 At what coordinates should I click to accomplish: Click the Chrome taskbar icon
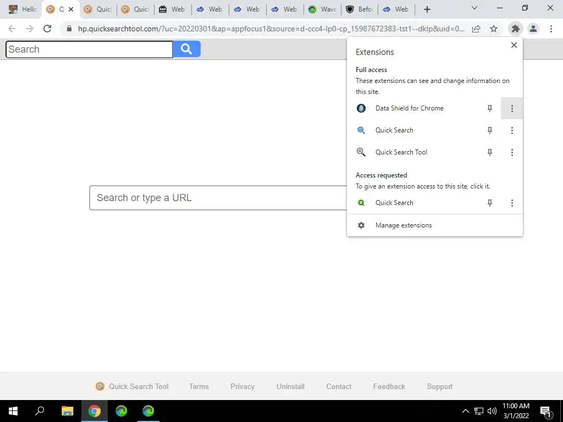[x=94, y=411]
